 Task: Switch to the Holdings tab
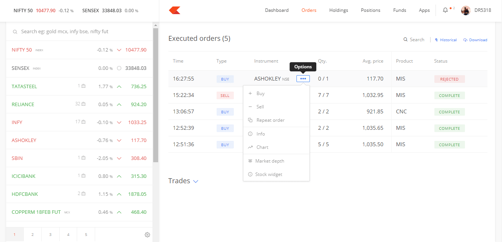point(338,10)
